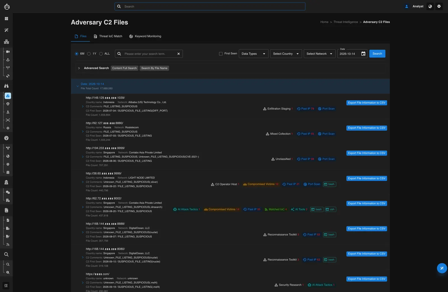Enable the First Seen checkbox
This screenshot has width=448, height=292.
click(221, 54)
